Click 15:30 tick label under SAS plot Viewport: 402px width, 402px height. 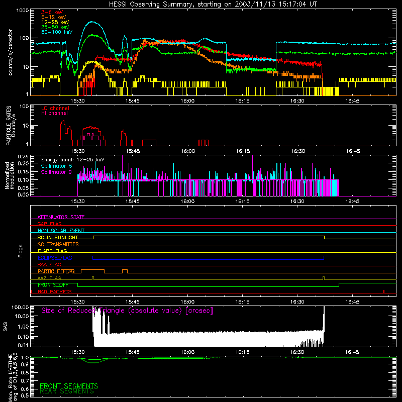[x=78, y=352]
